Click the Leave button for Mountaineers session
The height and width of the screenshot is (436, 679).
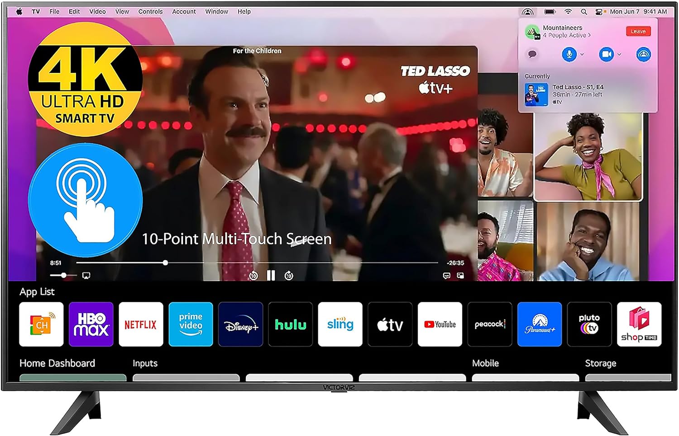tap(638, 31)
